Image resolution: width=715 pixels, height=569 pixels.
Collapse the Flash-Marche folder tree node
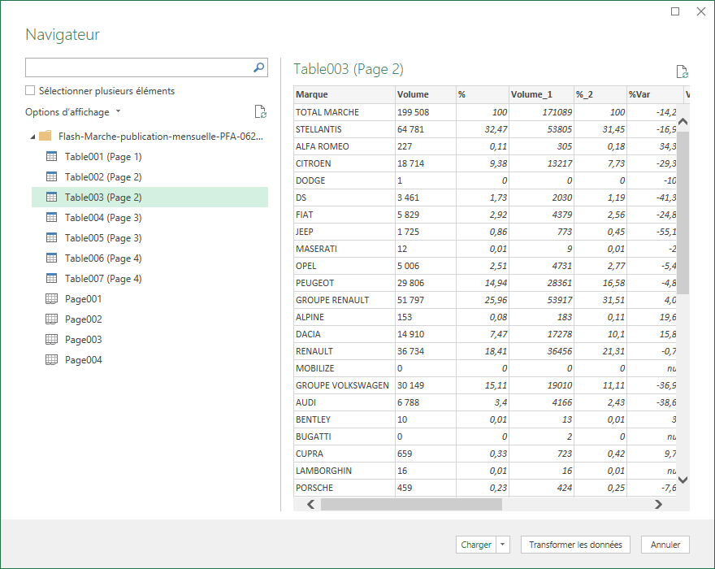coord(32,137)
